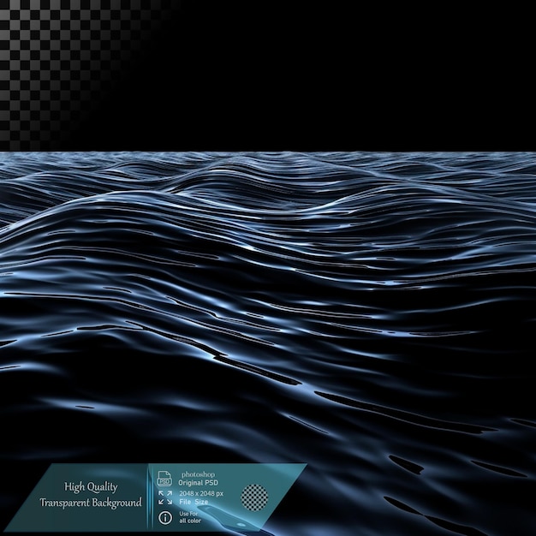Click the "Use For all color" text

(190, 517)
